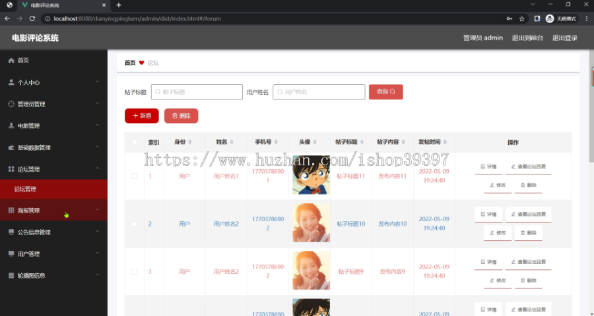Click the icon beside 用户管理
Screen dimensions: 594x316
click(x=11, y=253)
